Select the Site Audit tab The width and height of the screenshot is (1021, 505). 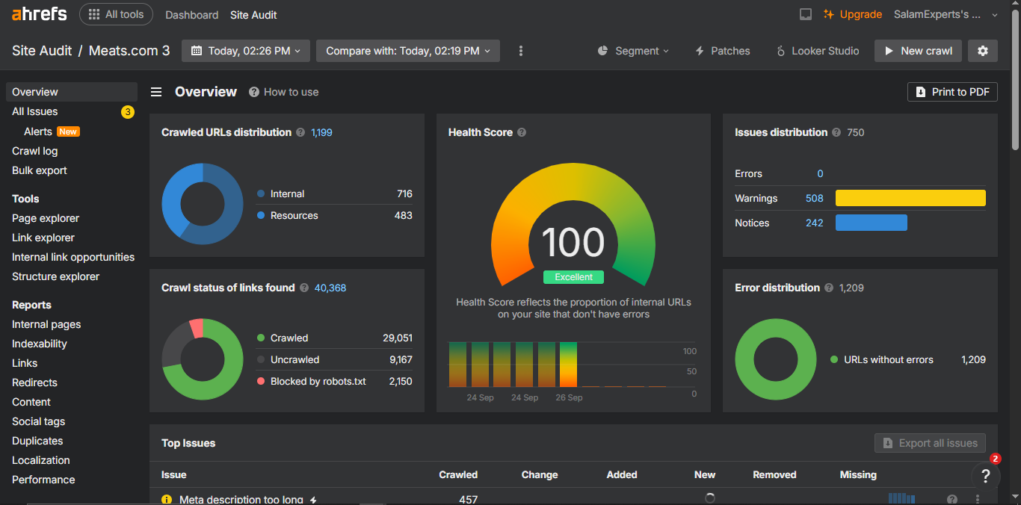point(253,15)
